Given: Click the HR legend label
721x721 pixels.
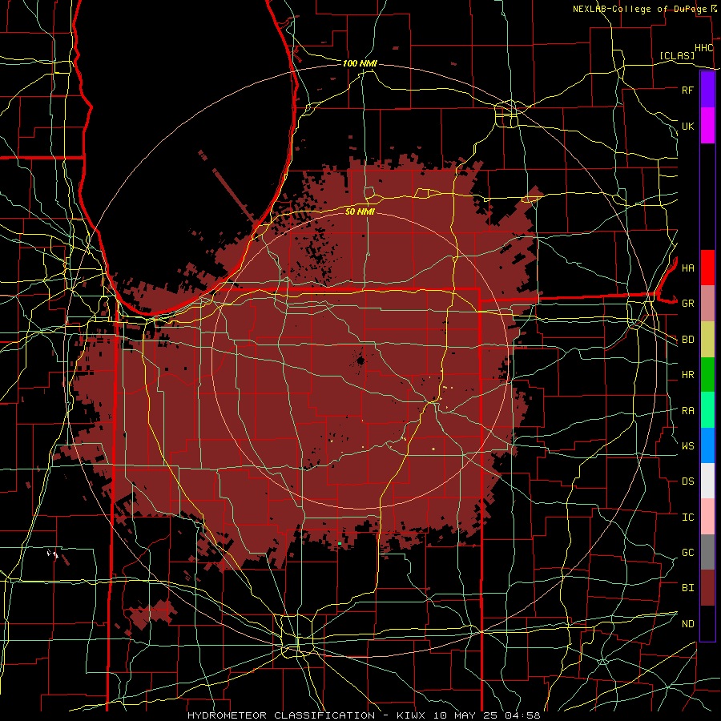Looking at the screenshot, I should (687, 375).
